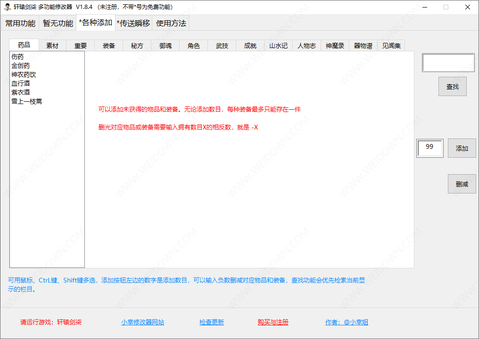Click the quantity field showing 99
The image size is (479, 339).
(x=429, y=148)
